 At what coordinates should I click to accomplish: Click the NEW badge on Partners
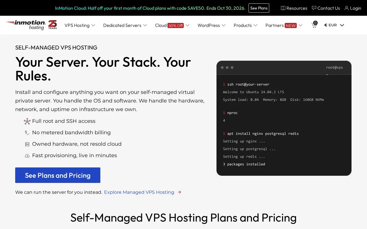291,25
